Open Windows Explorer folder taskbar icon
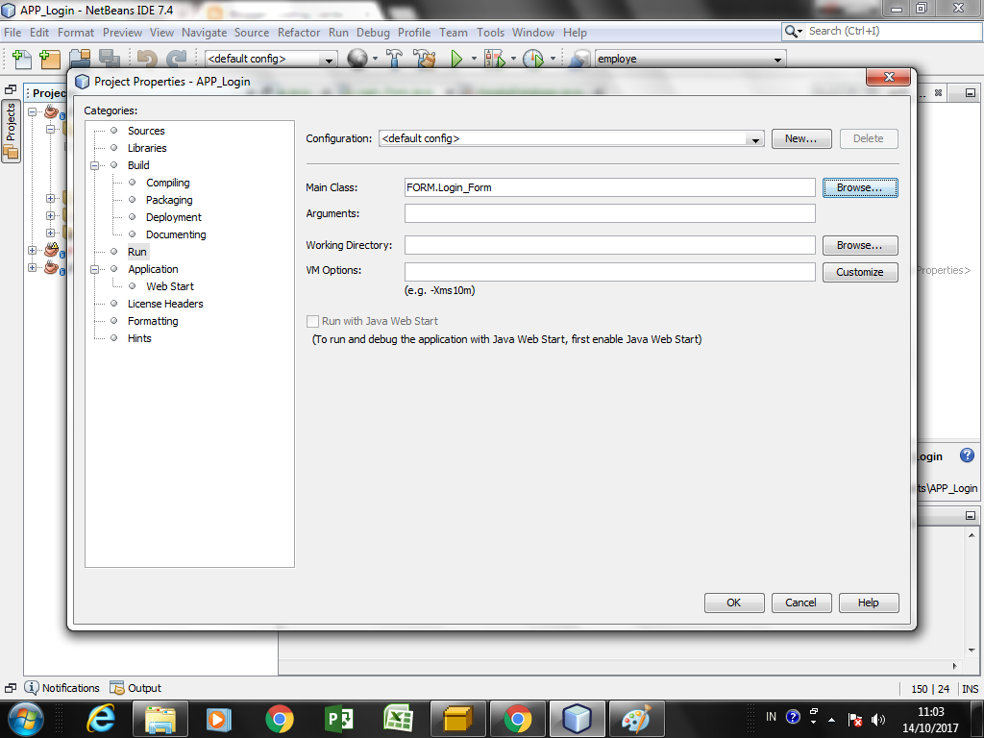This screenshot has height=738, width=984. coord(160,719)
